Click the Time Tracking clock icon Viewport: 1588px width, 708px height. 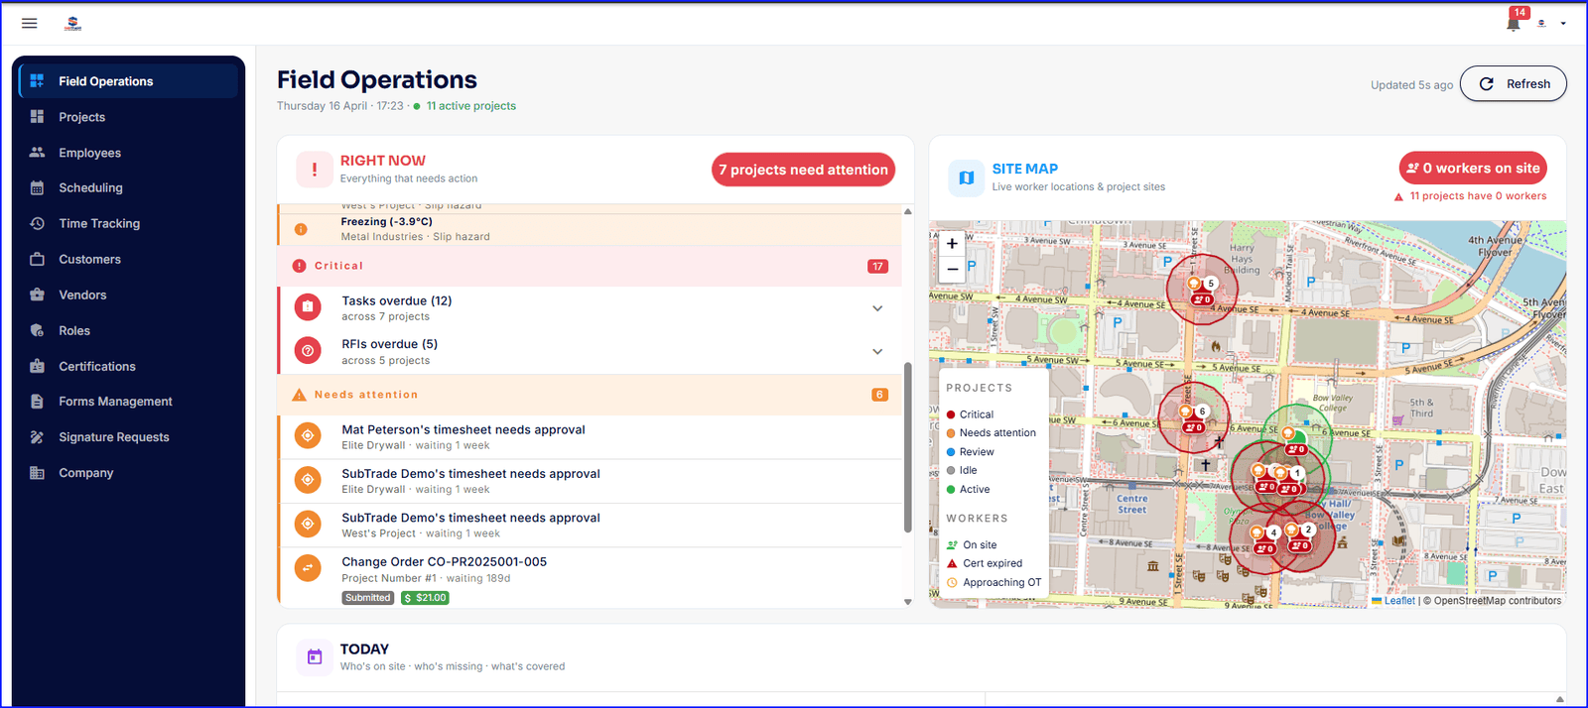pyautogui.click(x=37, y=223)
